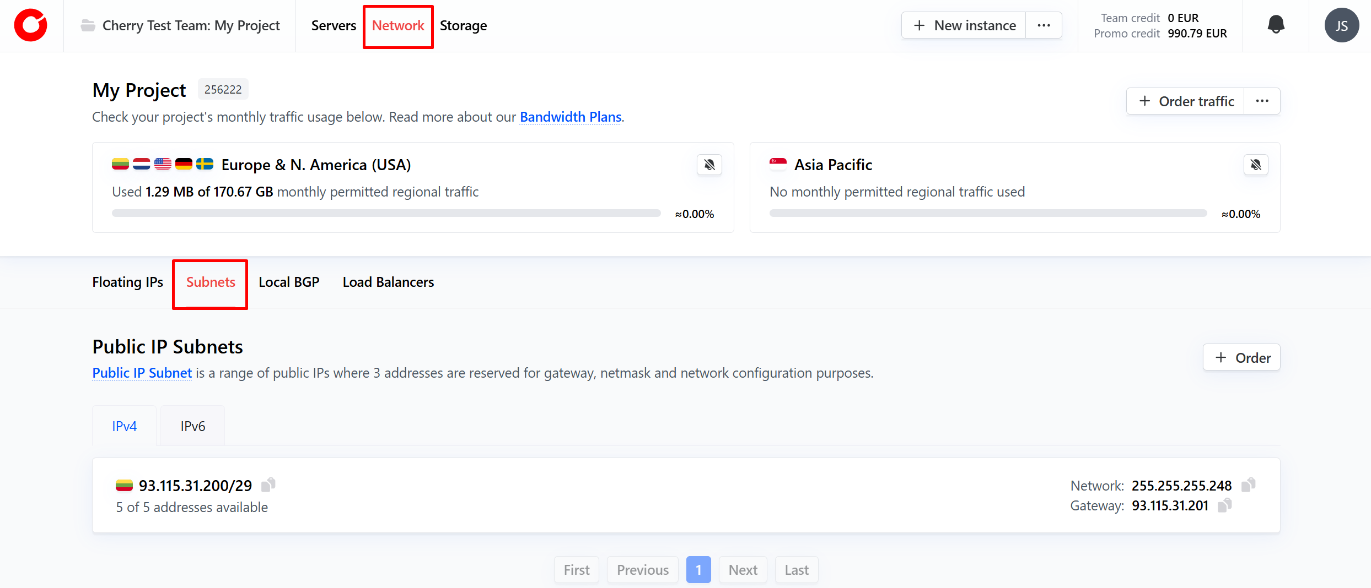This screenshot has width=1371, height=588.
Task: Click the folder icon beside project name
Action: [x=88, y=25]
